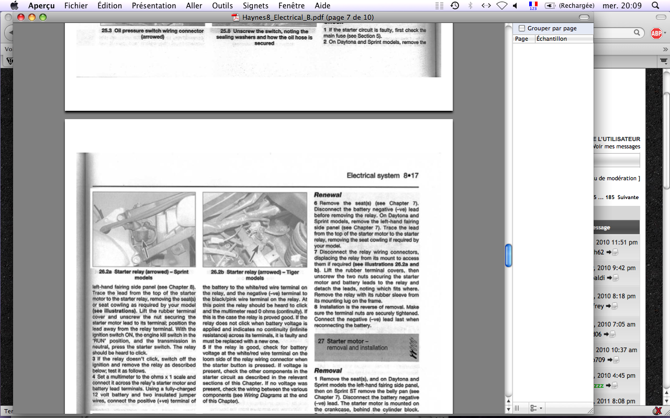Click the Suivante link in the browser
670x418 pixels.
pos(628,198)
